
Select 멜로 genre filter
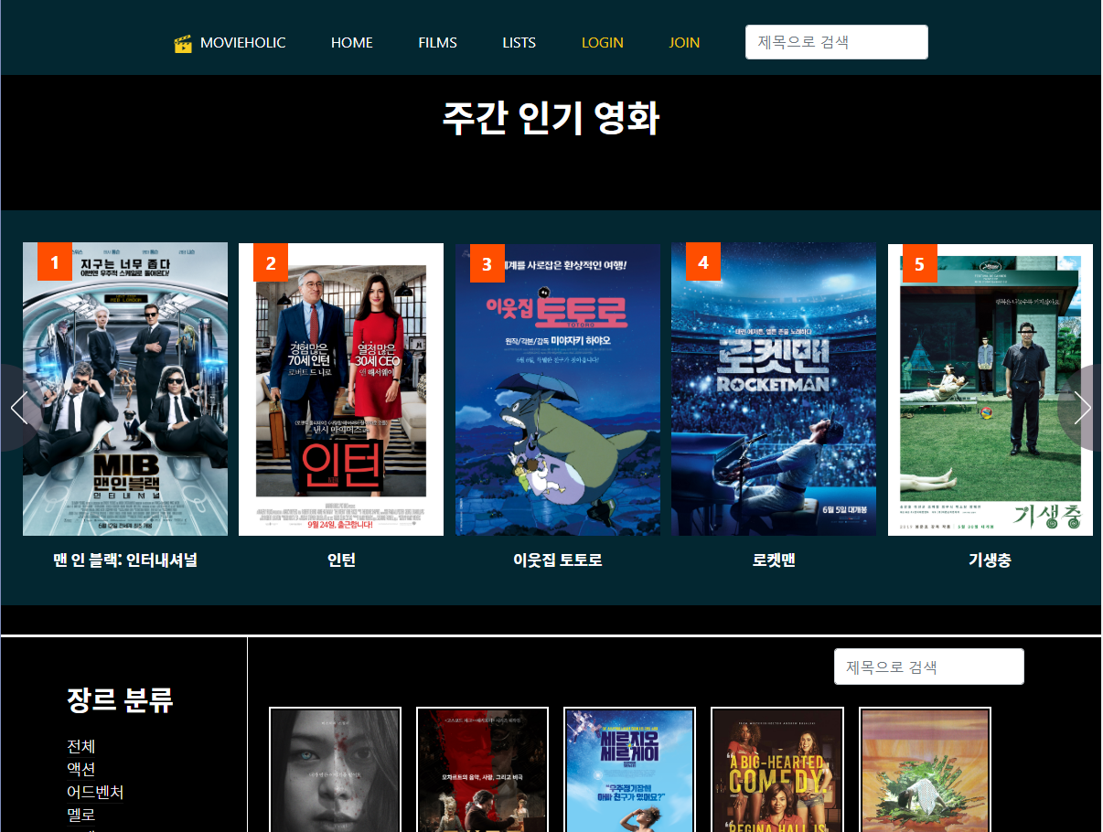click(81, 815)
